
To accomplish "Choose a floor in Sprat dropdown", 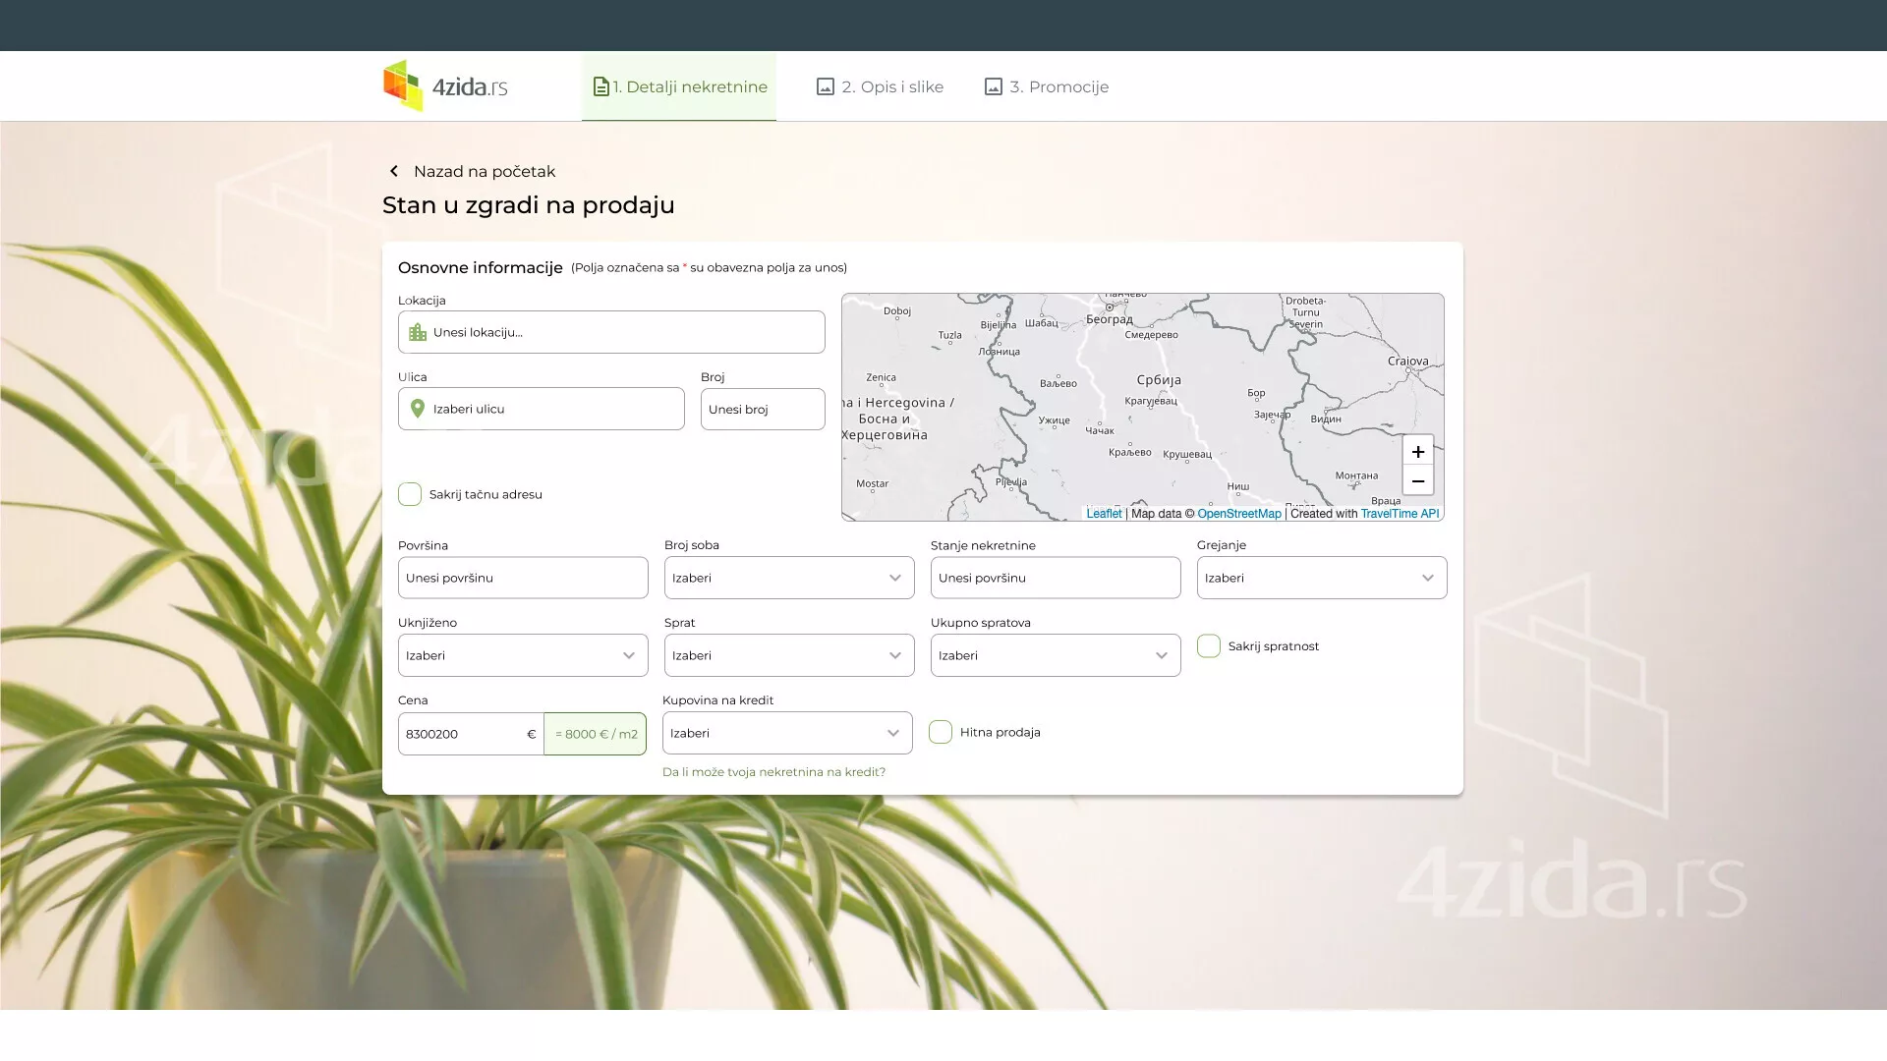I will 789,655.
